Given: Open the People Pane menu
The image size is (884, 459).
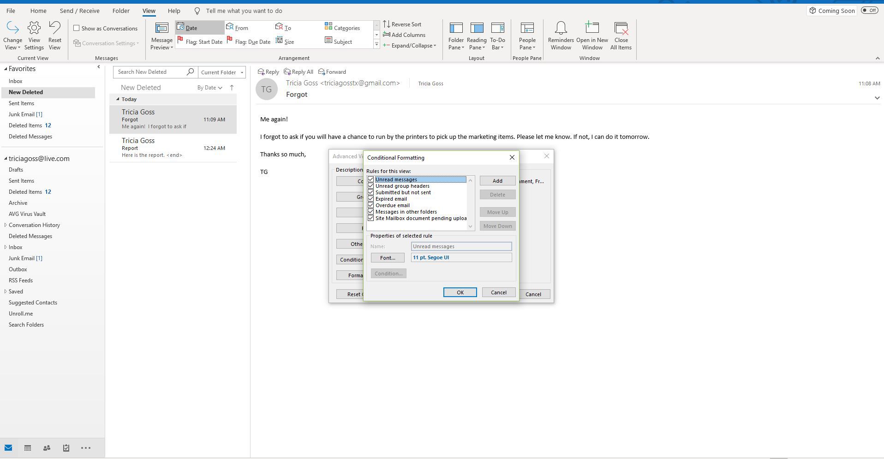Looking at the screenshot, I should pyautogui.click(x=527, y=36).
